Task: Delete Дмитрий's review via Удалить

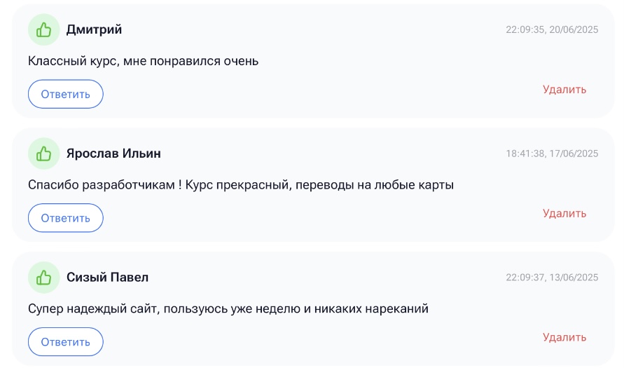Action: coord(564,90)
